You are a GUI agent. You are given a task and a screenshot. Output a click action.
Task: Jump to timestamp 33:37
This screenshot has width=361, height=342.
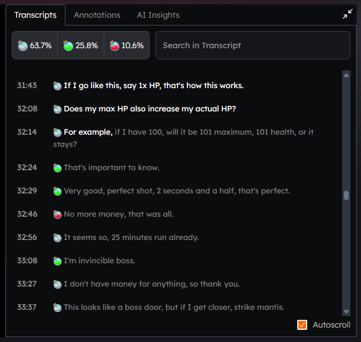pyautogui.click(x=27, y=307)
